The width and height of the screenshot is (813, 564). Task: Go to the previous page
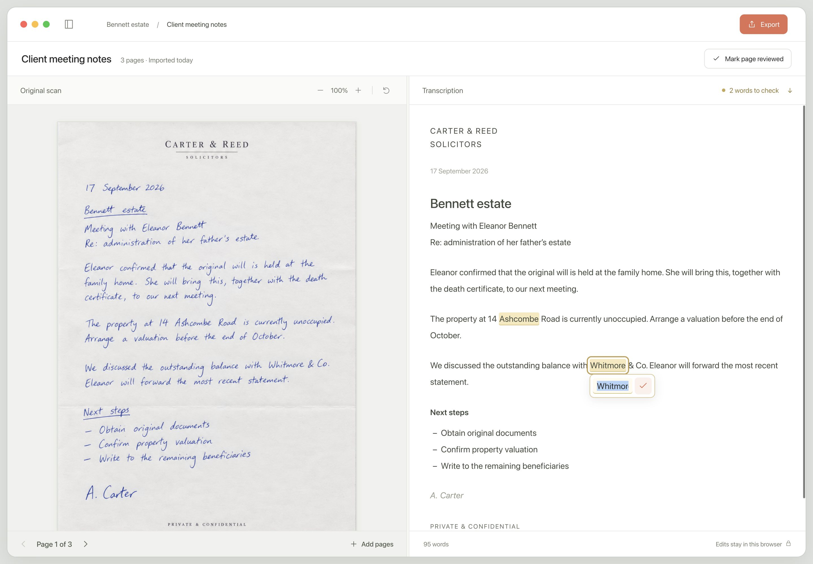pos(23,544)
